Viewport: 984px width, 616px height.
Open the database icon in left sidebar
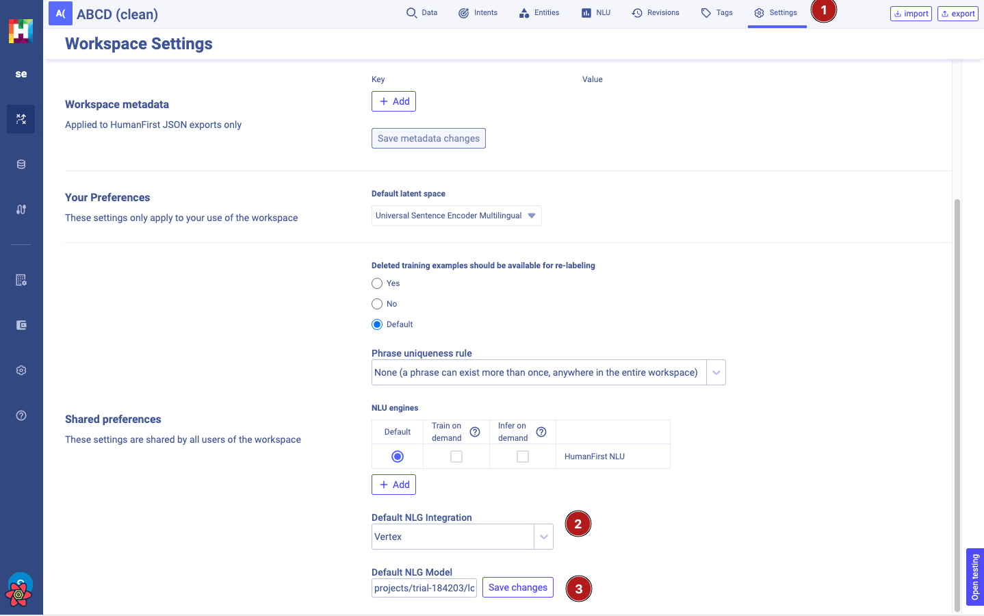coord(21,164)
